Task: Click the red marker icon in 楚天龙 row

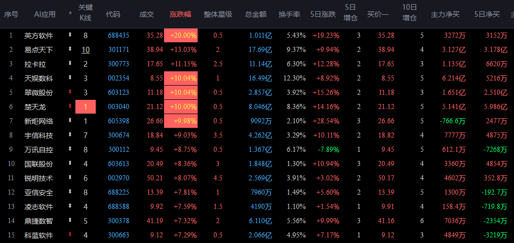Action: tap(70, 106)
